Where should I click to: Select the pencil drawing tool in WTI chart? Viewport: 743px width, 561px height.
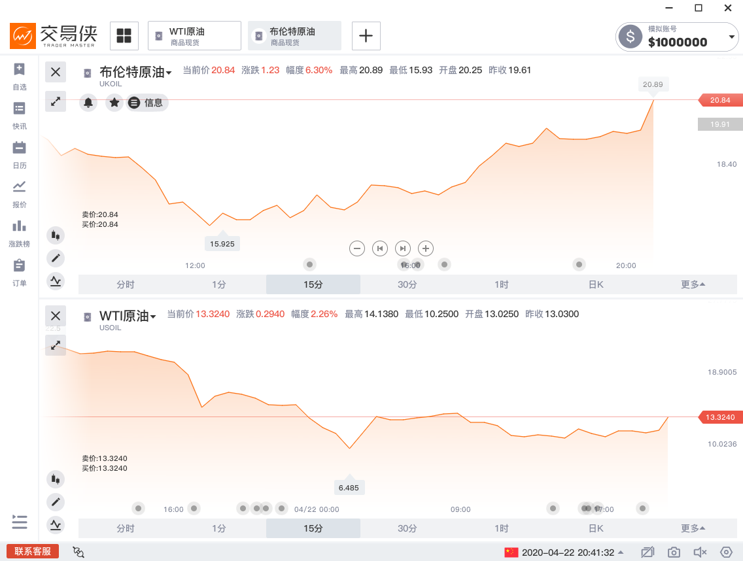[x=56, y=502]
